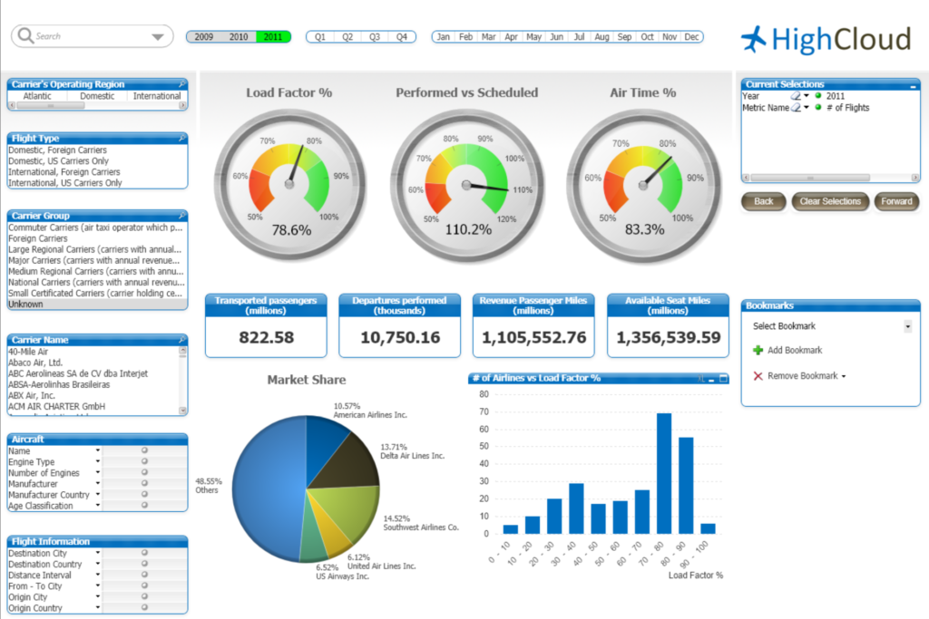The image size is (929, 619).
Task: Click the Carrier Name panel search icon
Action: 181,340
